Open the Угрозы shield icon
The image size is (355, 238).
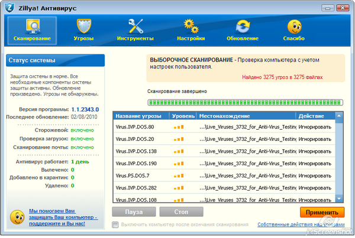point(84,26)
